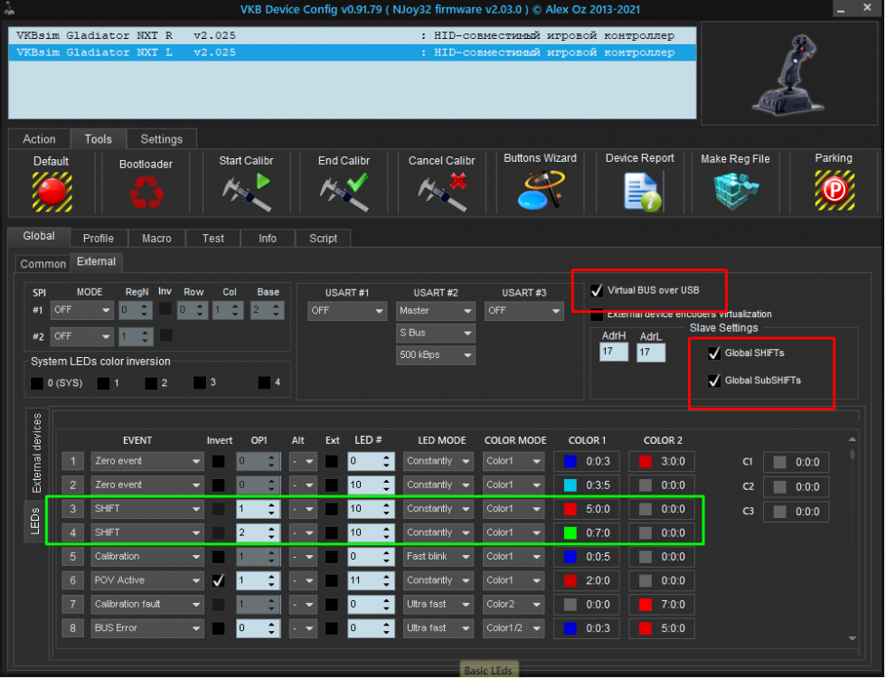Click the Make Reg File icon

coord(735,191)
